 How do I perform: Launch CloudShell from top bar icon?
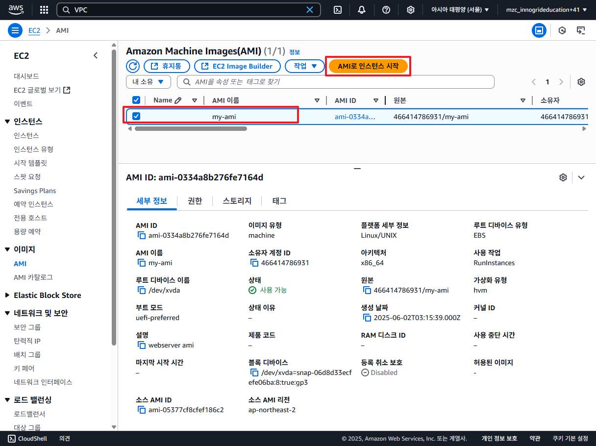point(338,10)
